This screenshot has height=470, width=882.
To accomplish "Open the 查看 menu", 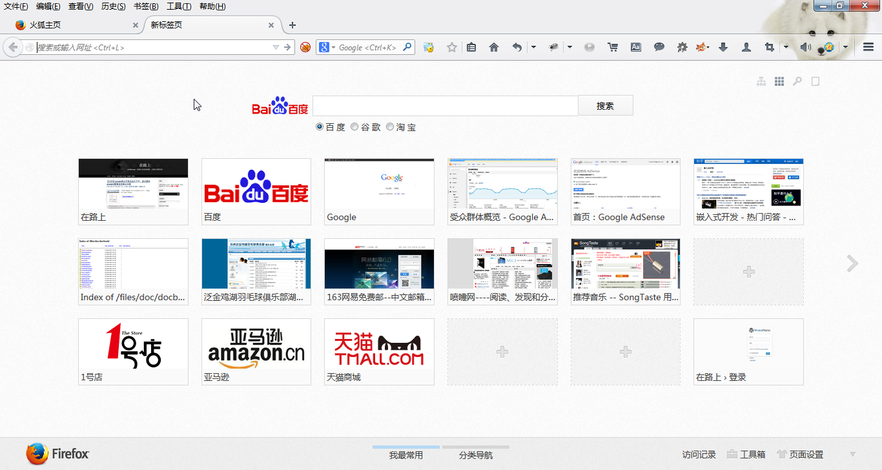I will 81,6.
